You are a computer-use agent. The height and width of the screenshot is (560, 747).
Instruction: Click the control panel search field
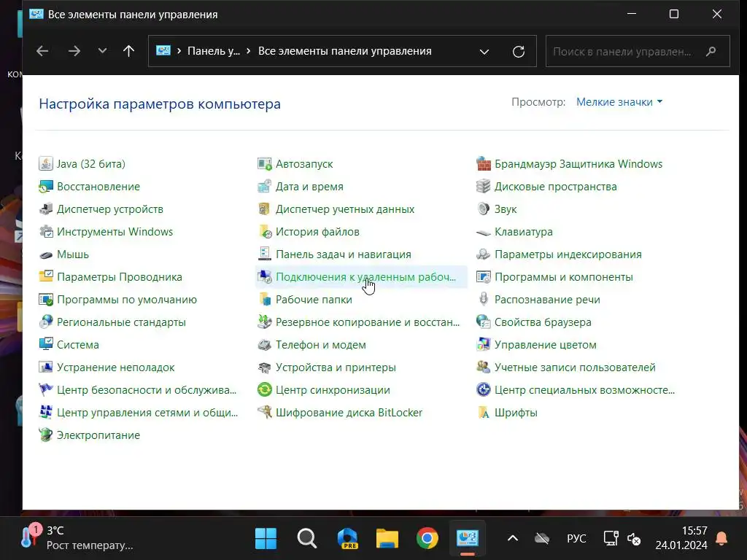pyautogui.click(x=638, y=51)
